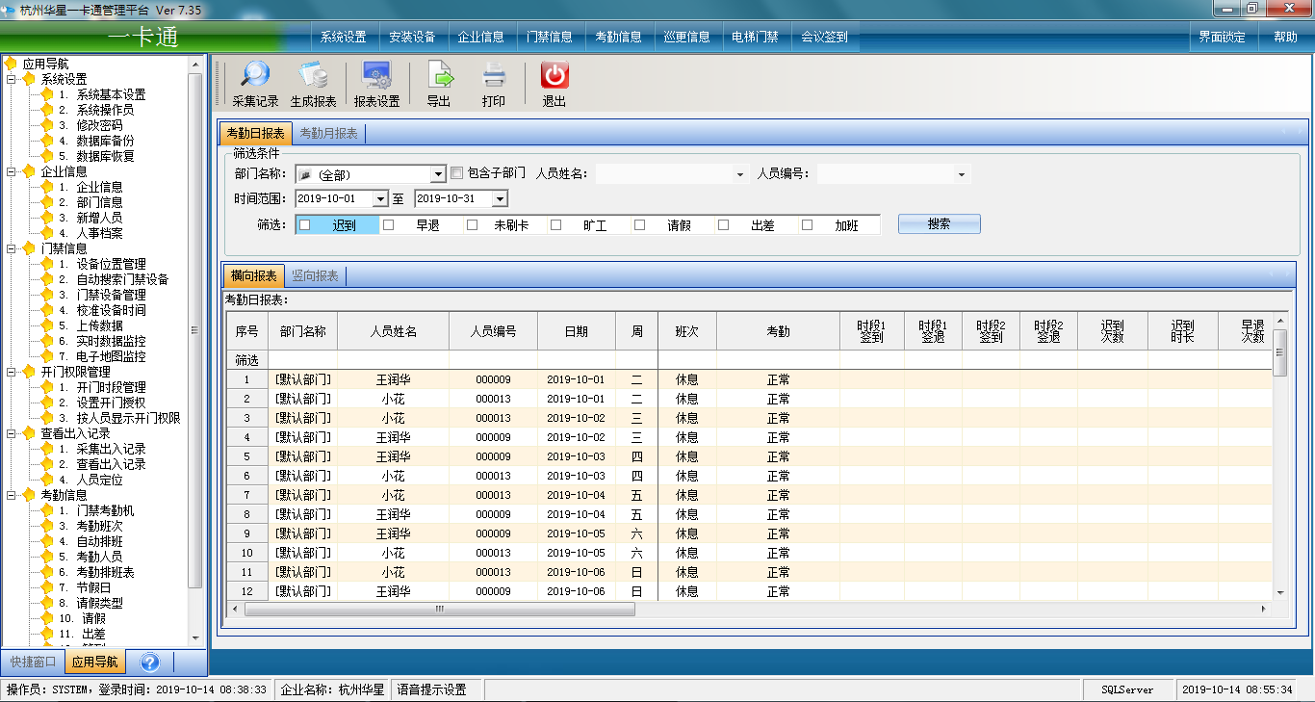Click the 生成报表 toolbar icon
The width and height of the screenshot is (1315, 702).
pyautogui.click(x=313, y=75)
